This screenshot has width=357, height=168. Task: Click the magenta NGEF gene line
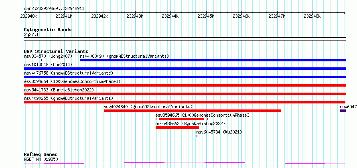pyautogui.click(x=185, y=163)
